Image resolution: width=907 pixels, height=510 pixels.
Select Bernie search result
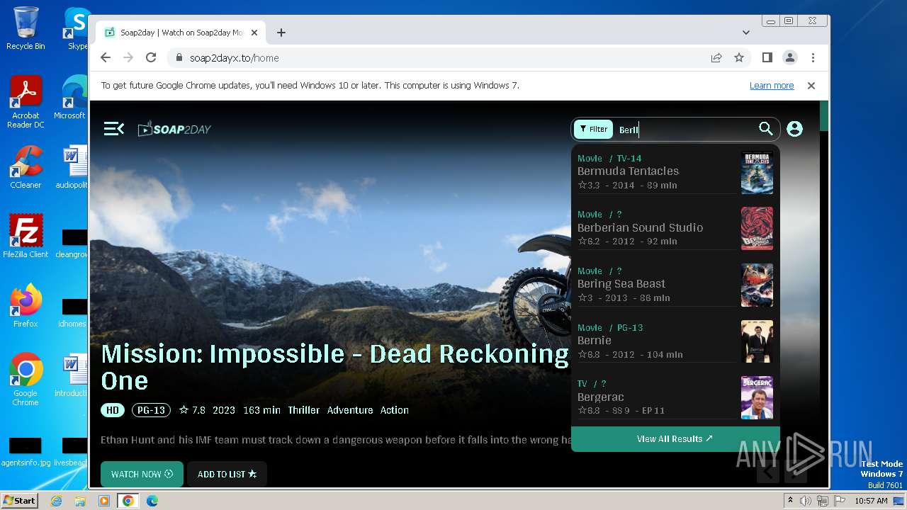(x=675, y=341)
